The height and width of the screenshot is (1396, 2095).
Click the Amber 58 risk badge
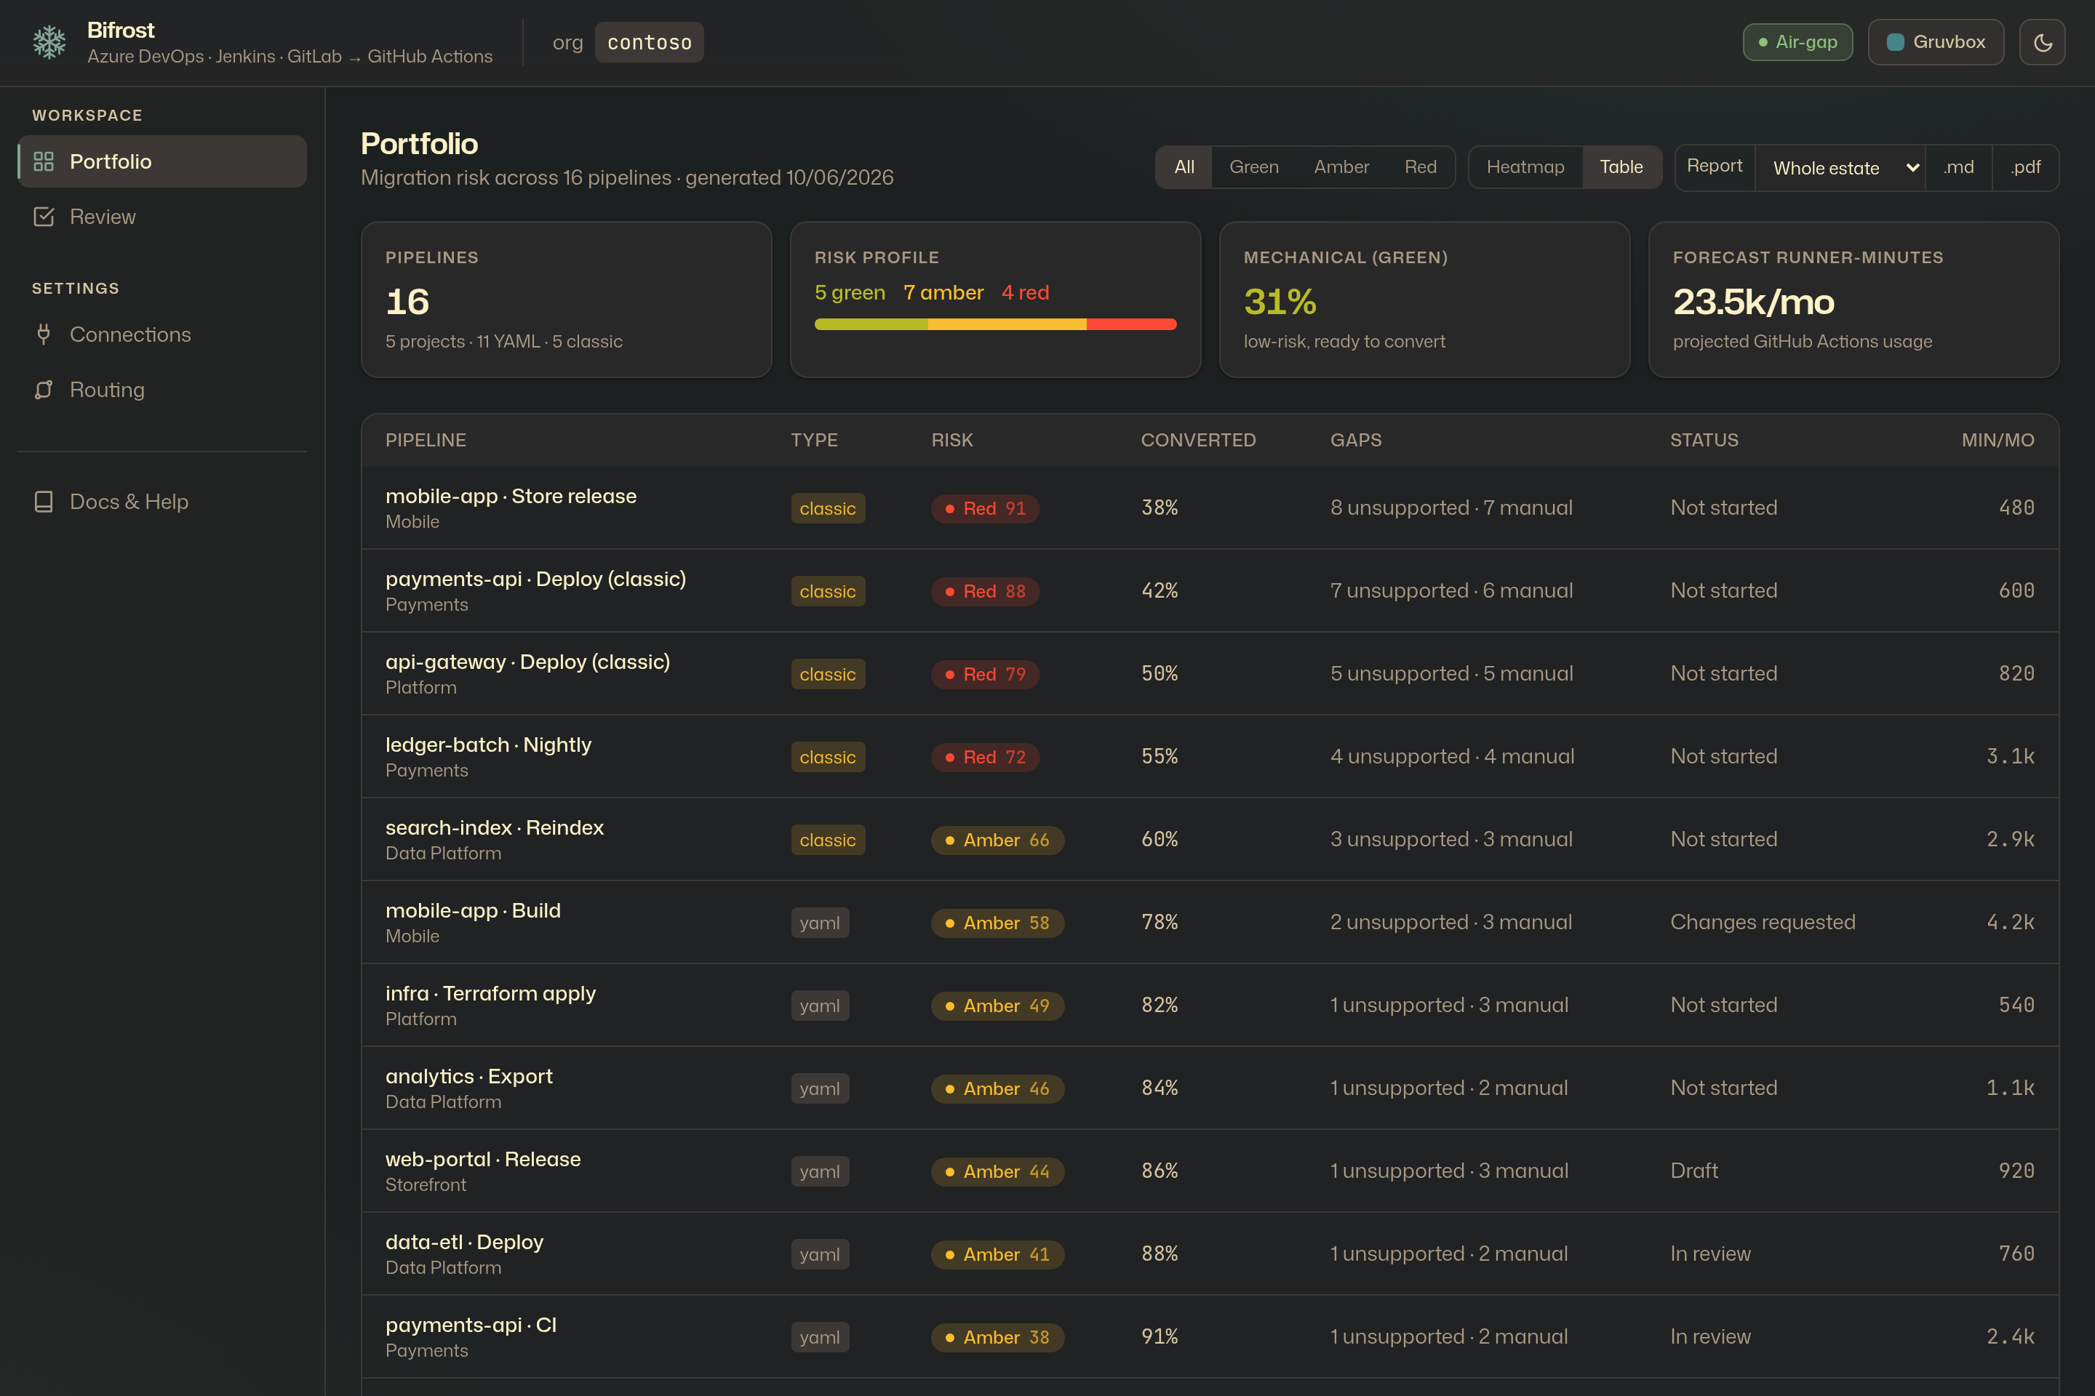click(997, 923)
